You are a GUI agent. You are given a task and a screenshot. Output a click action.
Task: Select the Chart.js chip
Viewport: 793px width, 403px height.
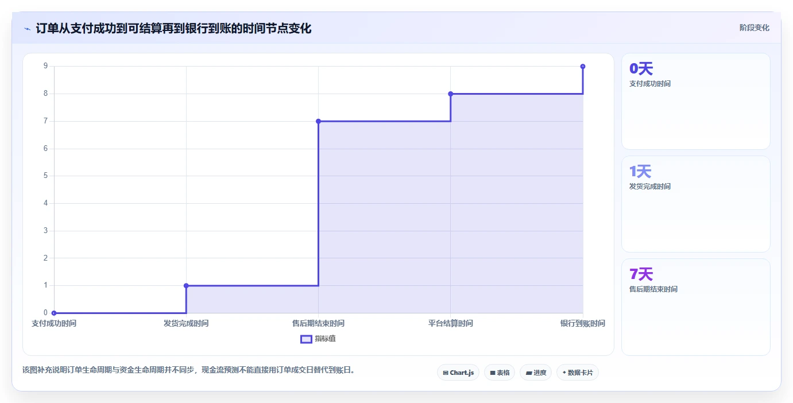pyautogui.click(x=458, y=373)
